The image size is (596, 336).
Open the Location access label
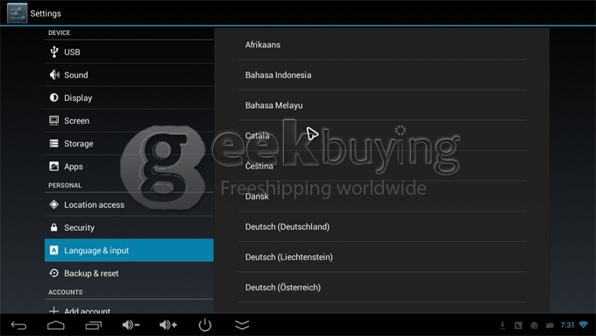(x=95, y=204)
